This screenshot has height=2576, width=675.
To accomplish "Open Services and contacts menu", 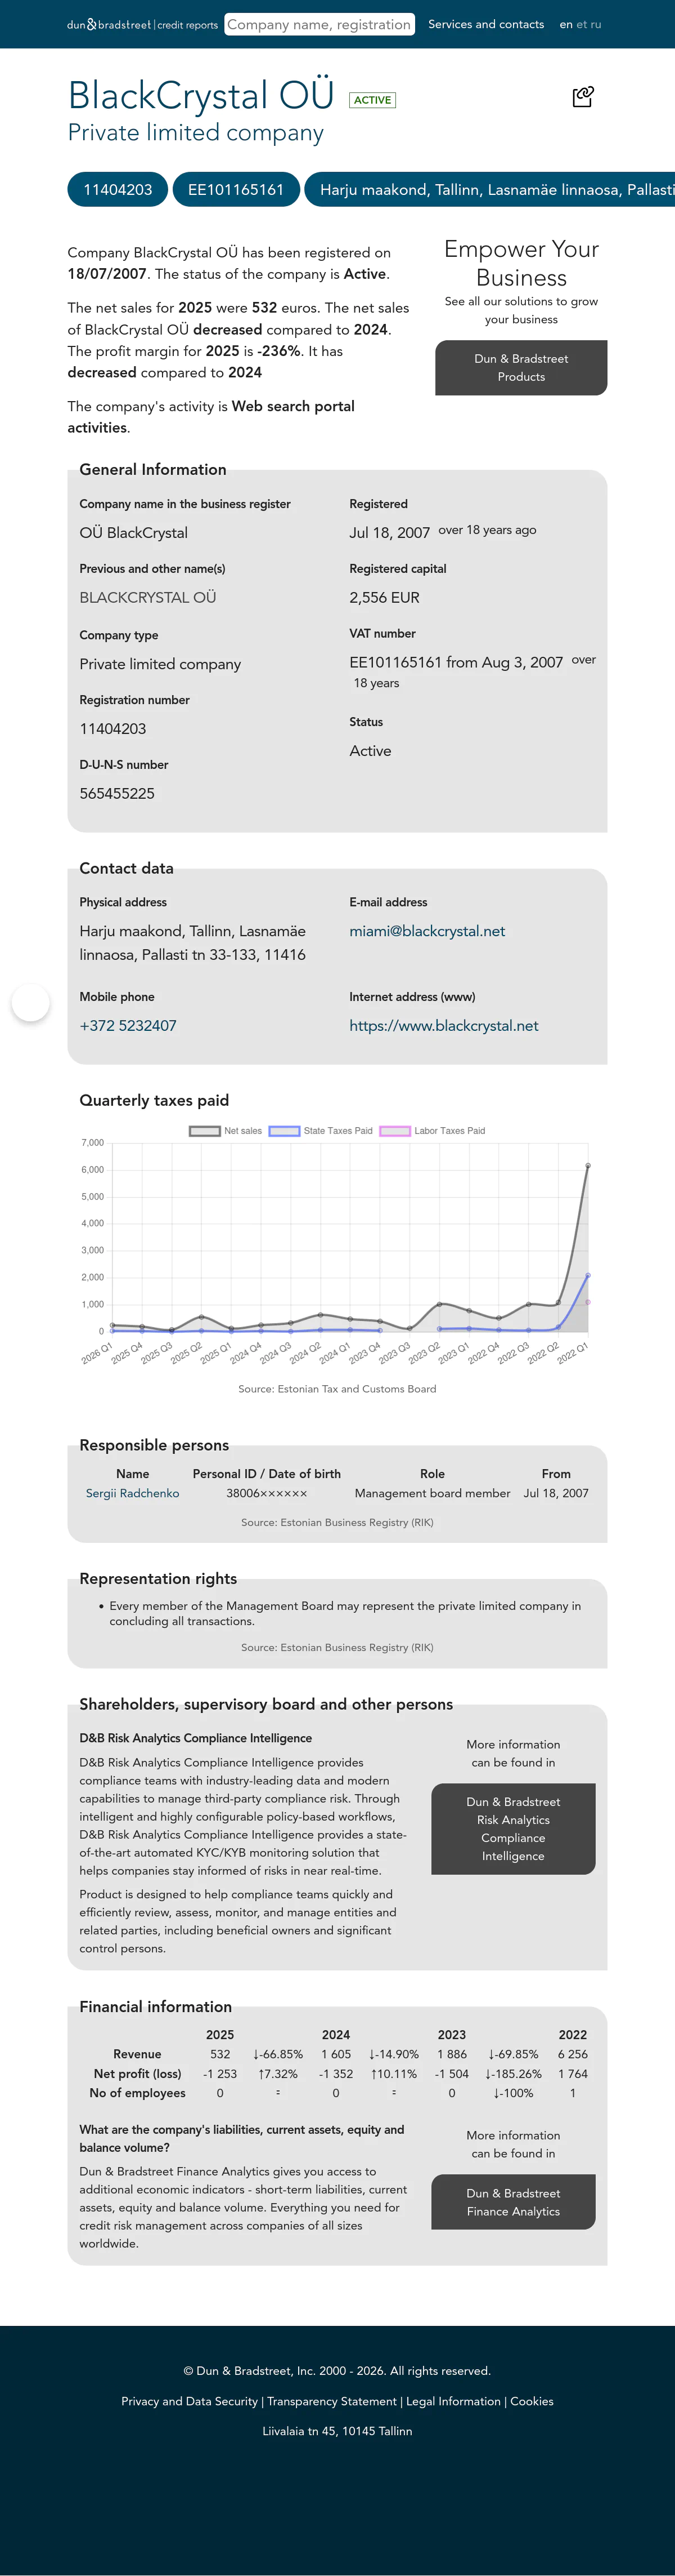I will click(x=486, y=24).
